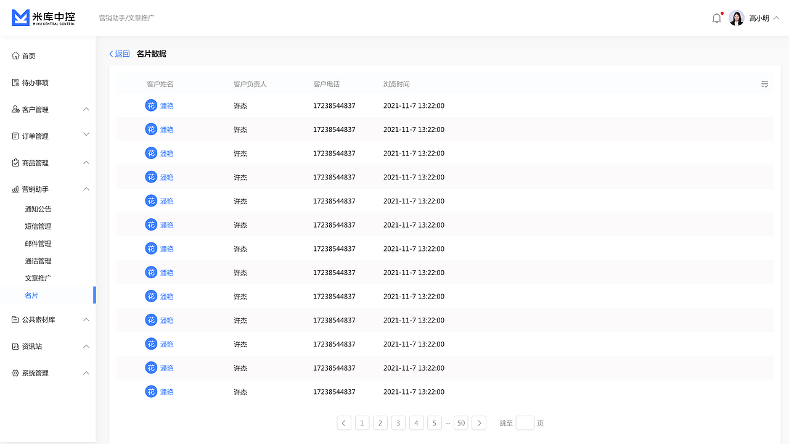The width and height of the screenshot is (789, 444).
Task: Click the 客户管理 sidebar icon
Action: tap(15, 110)
